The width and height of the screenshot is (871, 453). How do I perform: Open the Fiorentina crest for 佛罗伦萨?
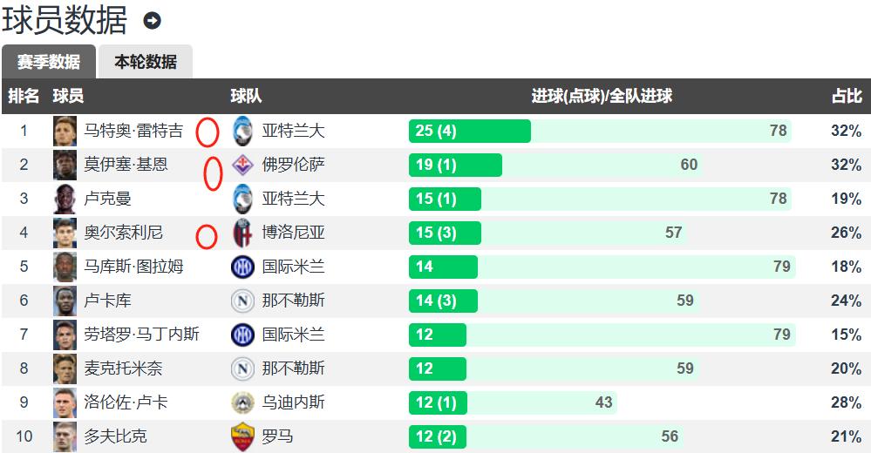242,165
